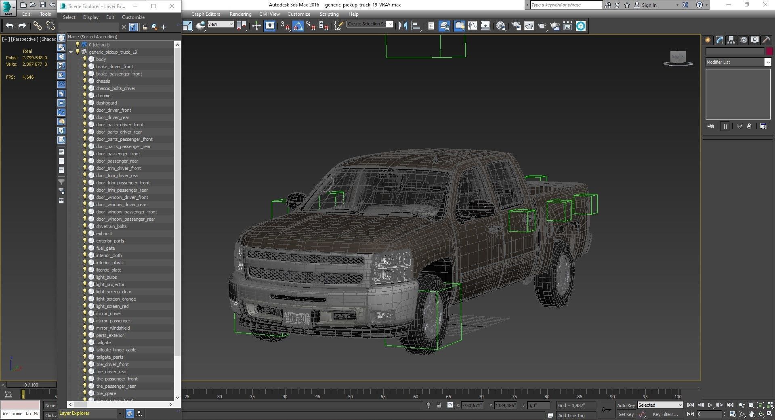The height and width of the screenshot is (420, 775).
Task: Select the Select and Link chain tool
Action: coord(38,26)
